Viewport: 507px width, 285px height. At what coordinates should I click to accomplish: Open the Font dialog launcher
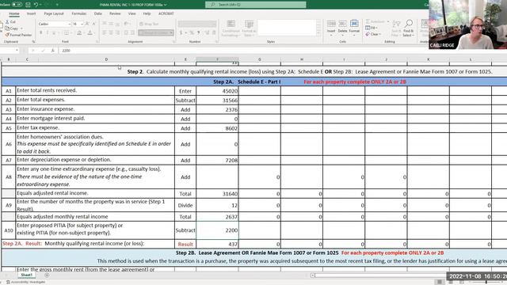click(x=97, y=42)
